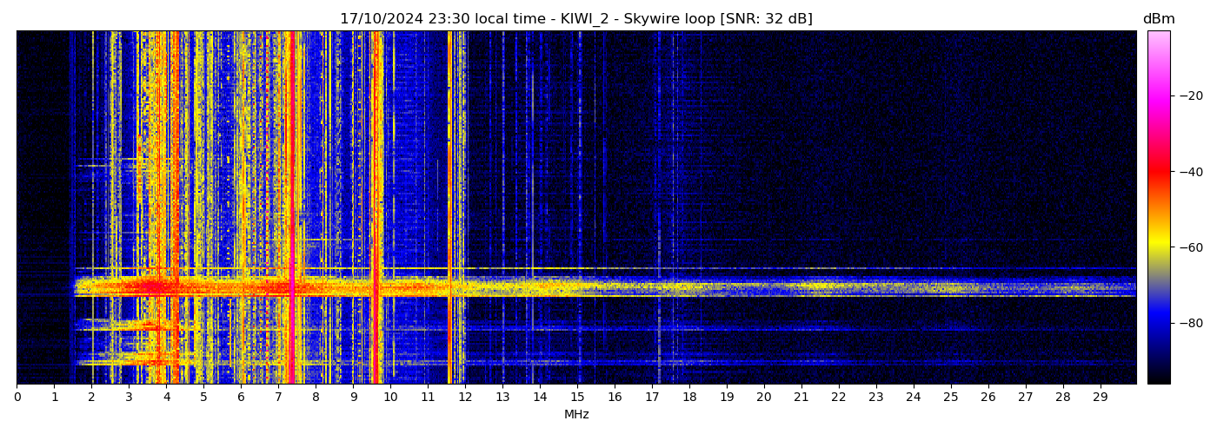Click the orange vertical line near 11.6 MHz

[x=449, y=174]
